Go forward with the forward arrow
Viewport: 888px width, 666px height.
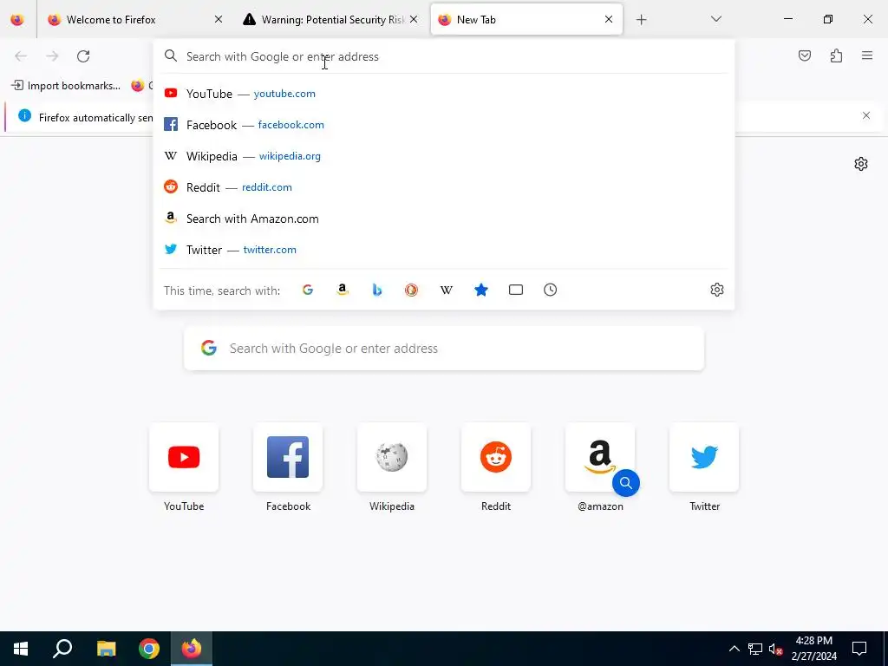coord(52,56)
